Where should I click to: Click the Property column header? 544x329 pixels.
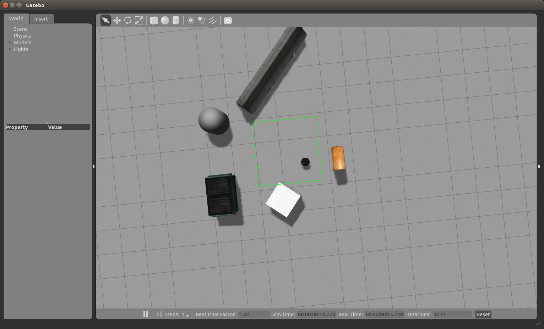coord(17,127)
